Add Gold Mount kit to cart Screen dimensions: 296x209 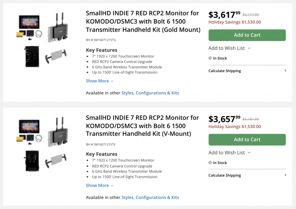(x=247, y=35)
